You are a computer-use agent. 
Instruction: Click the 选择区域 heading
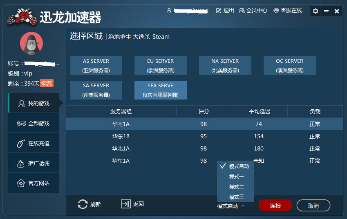86,36
